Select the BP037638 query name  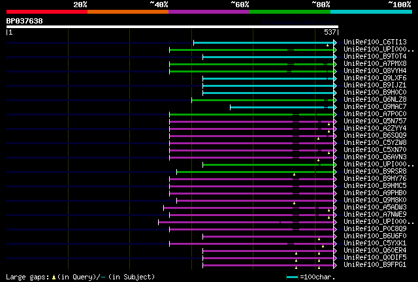pyautogui.click(x=25, y=21)
